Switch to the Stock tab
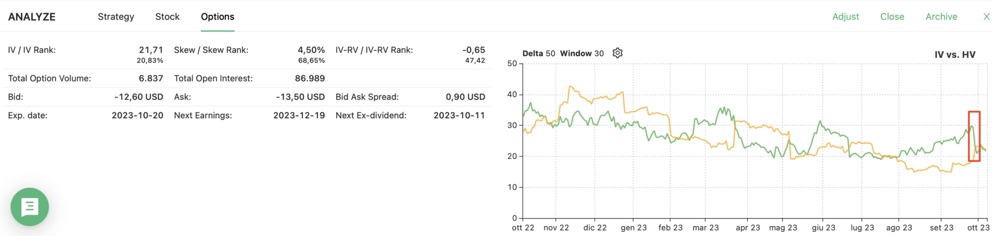Viewport: 992px width, 236px height. (x=167, y=17)
